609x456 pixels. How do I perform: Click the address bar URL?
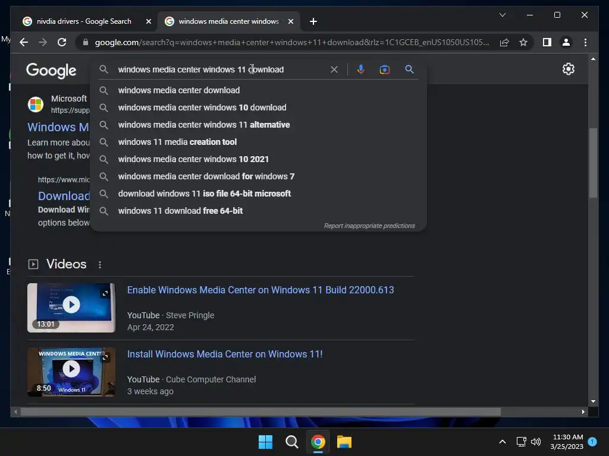point(292,42)
